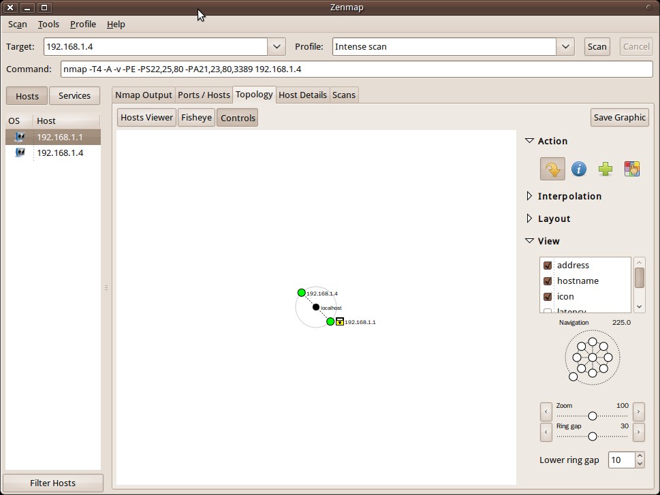Uncheck the hostname view checkbox
660x495 pixels.
[548, 281]
